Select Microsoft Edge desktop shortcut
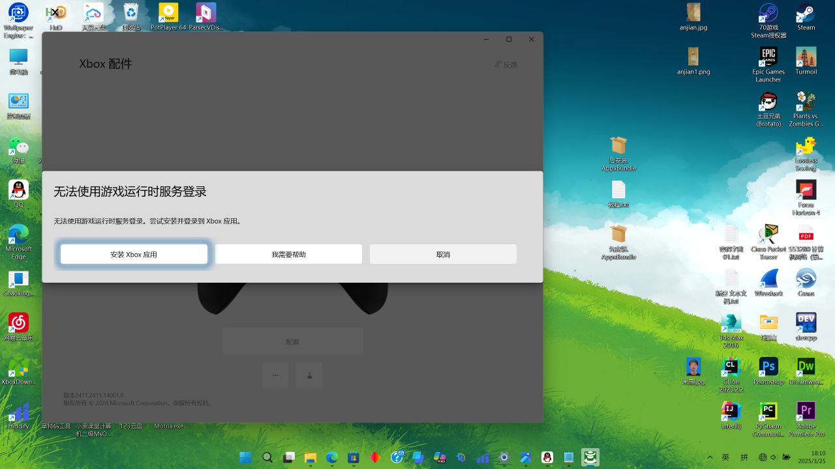 tap(18, 242)
